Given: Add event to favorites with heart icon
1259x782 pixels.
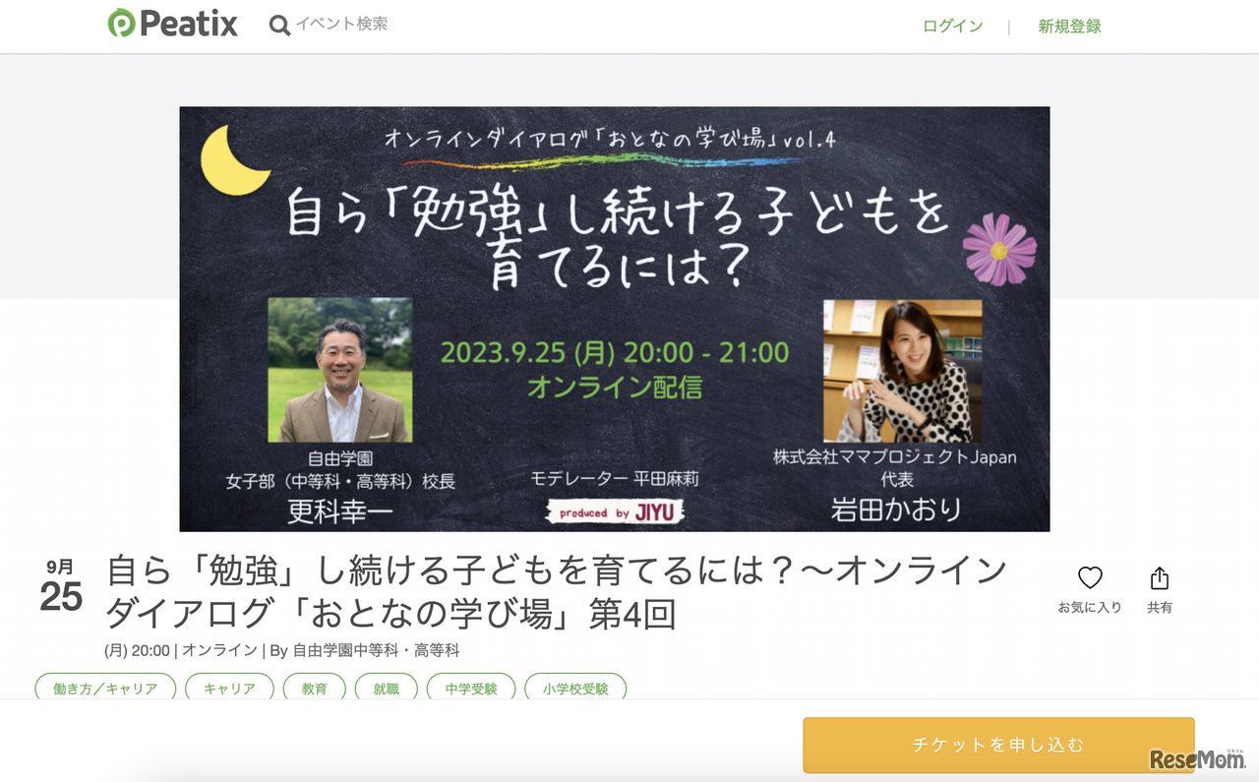Looking at the screenshot, I should coord(1091,578).
